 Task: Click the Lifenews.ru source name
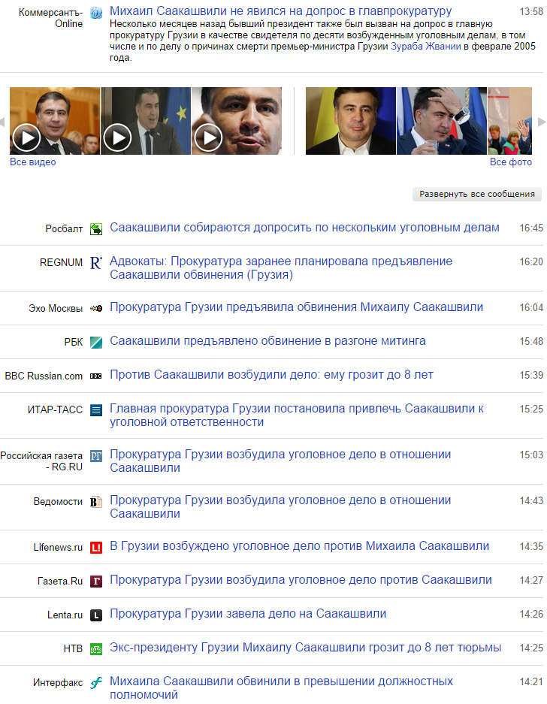pyautogui.click(x=58, y=548)
